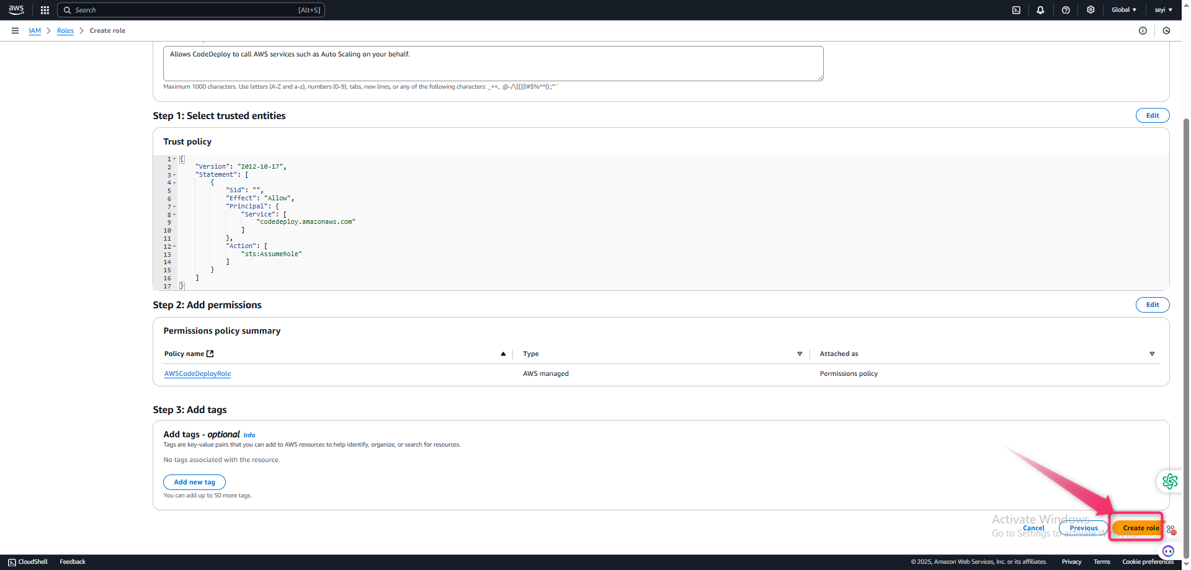Open the Terms footer link
The width and height of the screenshot is (1191, 570).
tap(1102, 562)
